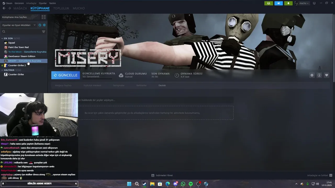Open the Destek link
335x188 pixels.
[x=162, y=85]
